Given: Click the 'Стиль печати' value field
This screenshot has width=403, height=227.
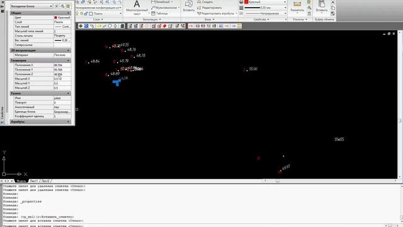Looking at the screenshot, I should [62, 36].
